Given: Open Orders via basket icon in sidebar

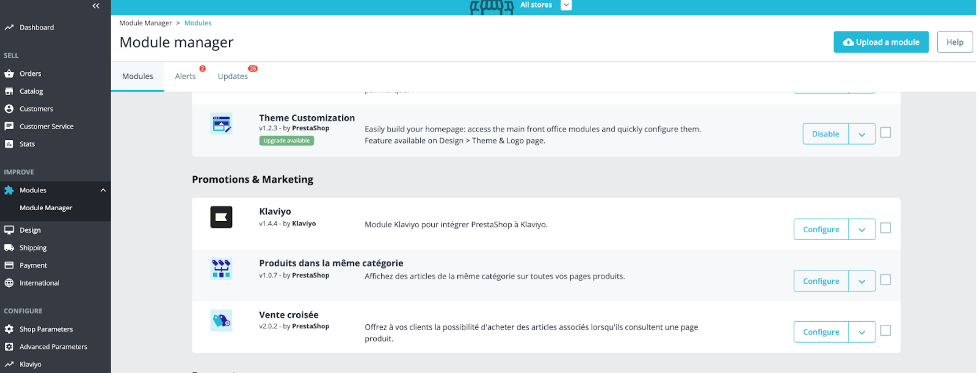Looking at the screenshot, I should [x=9, y=74].
